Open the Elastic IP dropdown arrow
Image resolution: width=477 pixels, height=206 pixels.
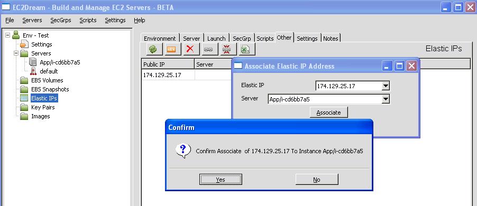(x=386, y=86)
